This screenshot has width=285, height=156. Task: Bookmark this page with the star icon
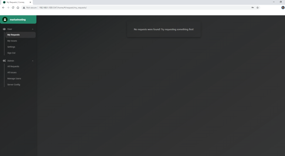pos(257,8)
